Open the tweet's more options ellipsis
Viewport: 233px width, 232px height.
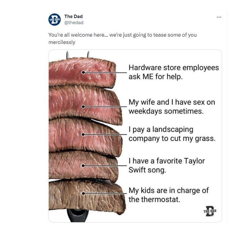tap(219, 17)
